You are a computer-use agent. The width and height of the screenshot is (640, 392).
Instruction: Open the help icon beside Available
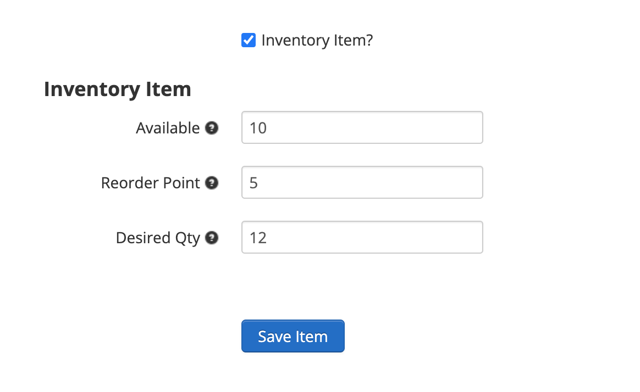[x=212, y=128]
